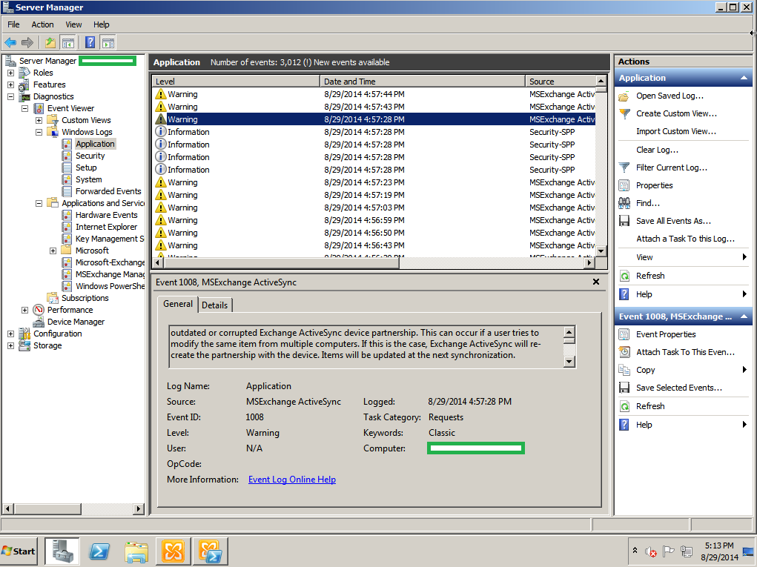Click the blue Help question-mark toolbar icon

(x=90, y=42)
